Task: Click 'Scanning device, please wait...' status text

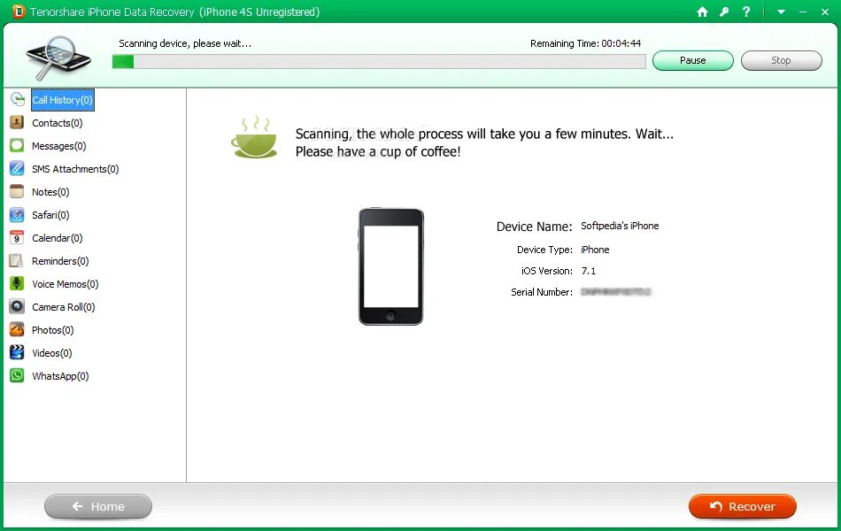Action: 185,43
